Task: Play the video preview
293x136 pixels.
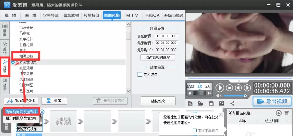Action: 220,88
